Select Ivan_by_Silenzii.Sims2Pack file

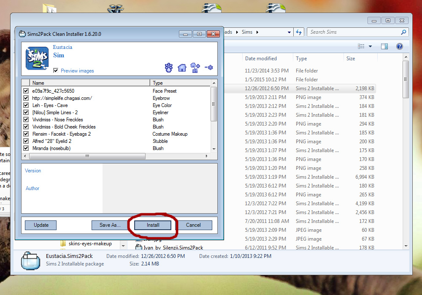pos(173,247)
